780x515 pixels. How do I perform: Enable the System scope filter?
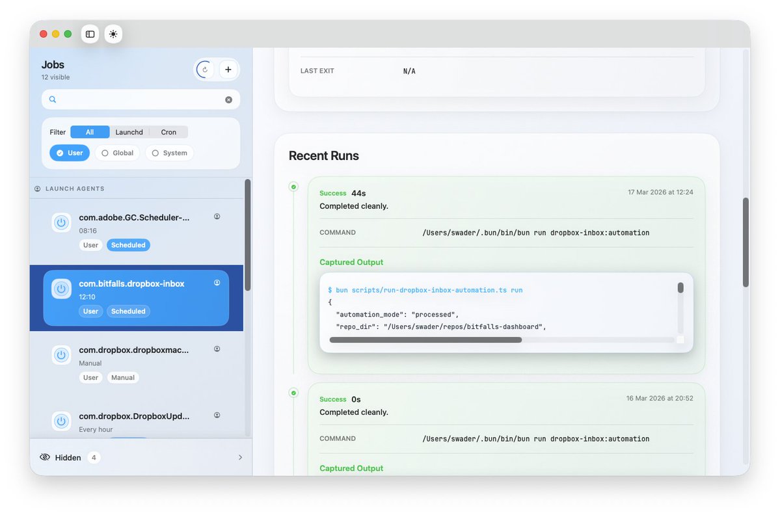pos(170,153)
